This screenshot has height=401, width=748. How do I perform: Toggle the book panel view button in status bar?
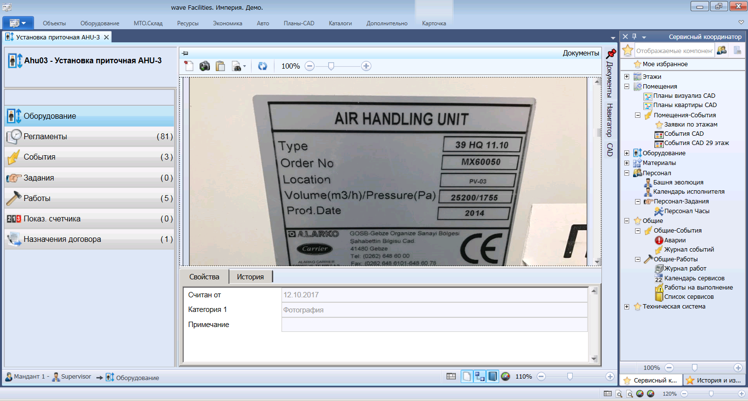(x=492, y=376)
